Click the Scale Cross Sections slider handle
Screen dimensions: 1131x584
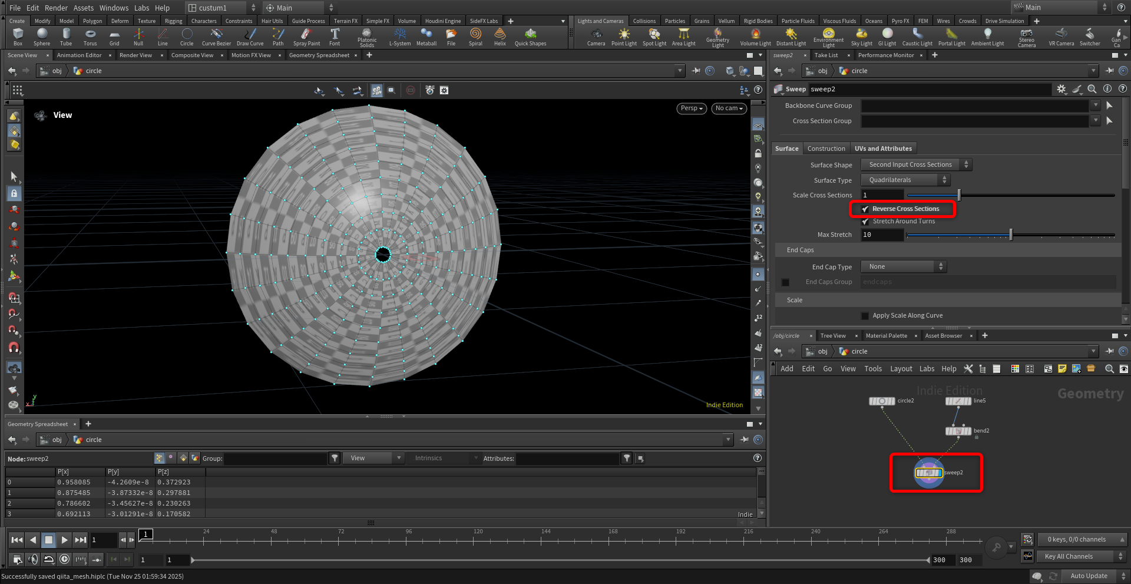point(959,195)
